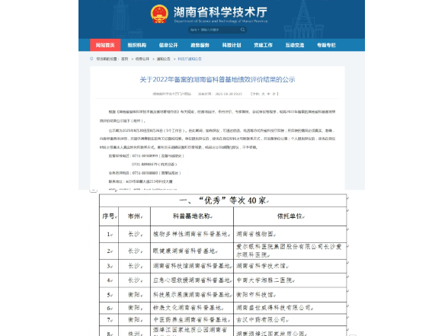Open the 专题专栏 nav menu

coord(326,45)
